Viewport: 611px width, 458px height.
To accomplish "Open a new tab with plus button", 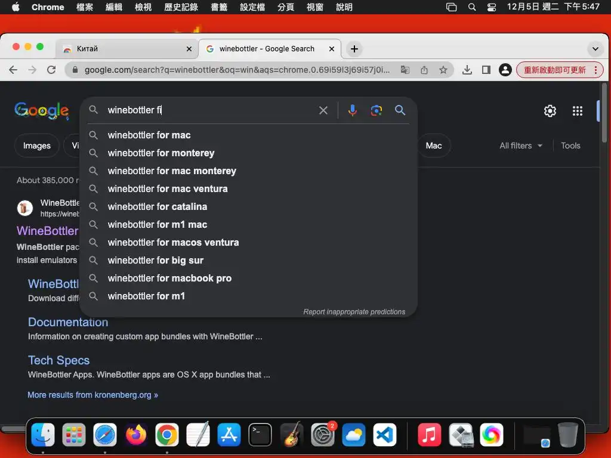I will 354,49.
